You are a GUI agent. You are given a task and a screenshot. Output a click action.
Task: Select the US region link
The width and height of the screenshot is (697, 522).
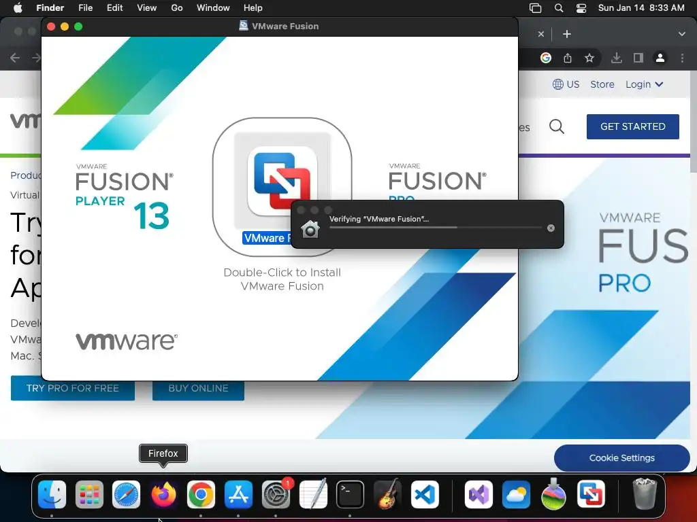coord(566,84)
